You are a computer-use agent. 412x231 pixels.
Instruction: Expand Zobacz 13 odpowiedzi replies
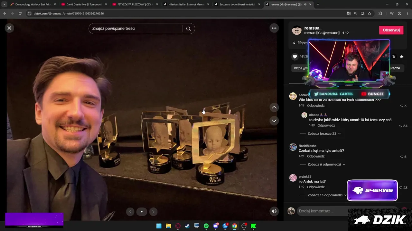(x=327, y=195)
